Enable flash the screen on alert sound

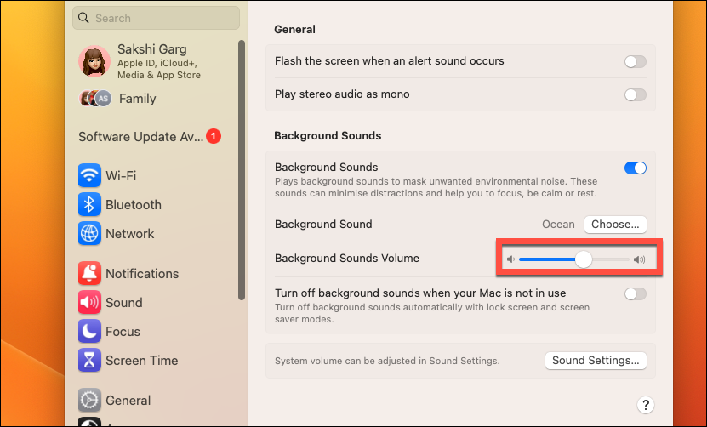(636, 61)
